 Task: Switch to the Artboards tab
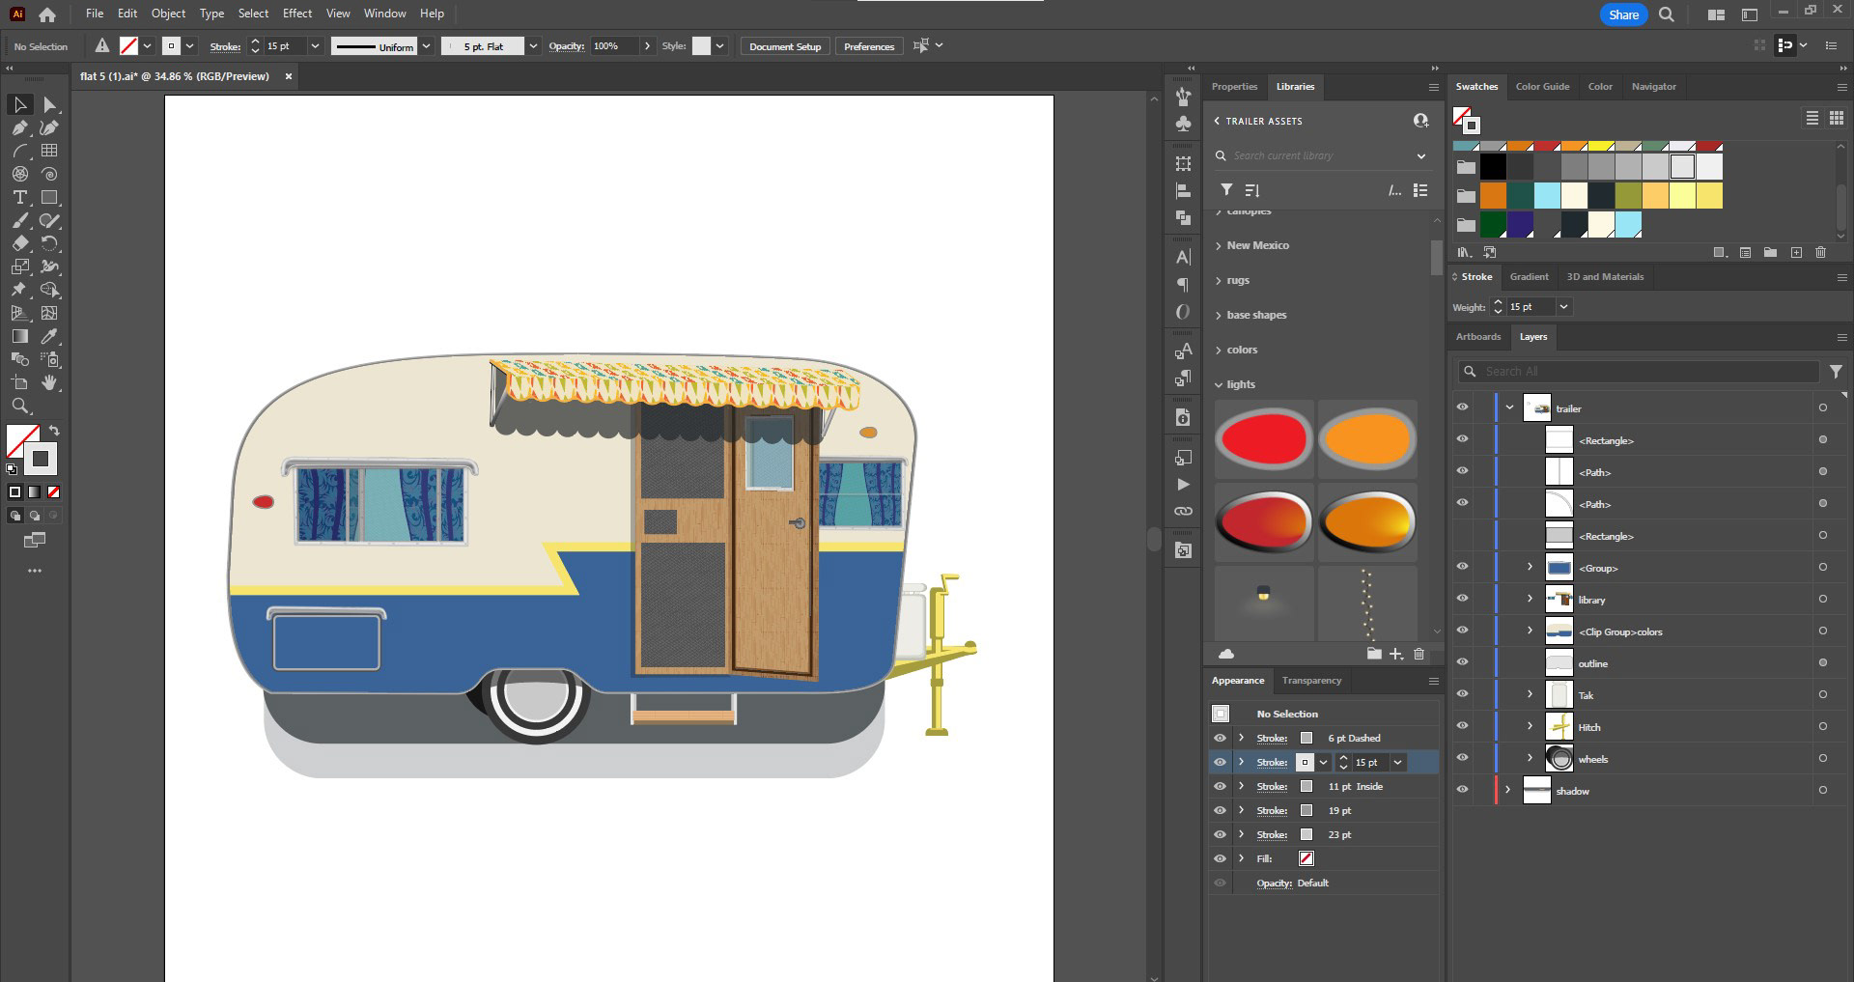point(1478,337)
